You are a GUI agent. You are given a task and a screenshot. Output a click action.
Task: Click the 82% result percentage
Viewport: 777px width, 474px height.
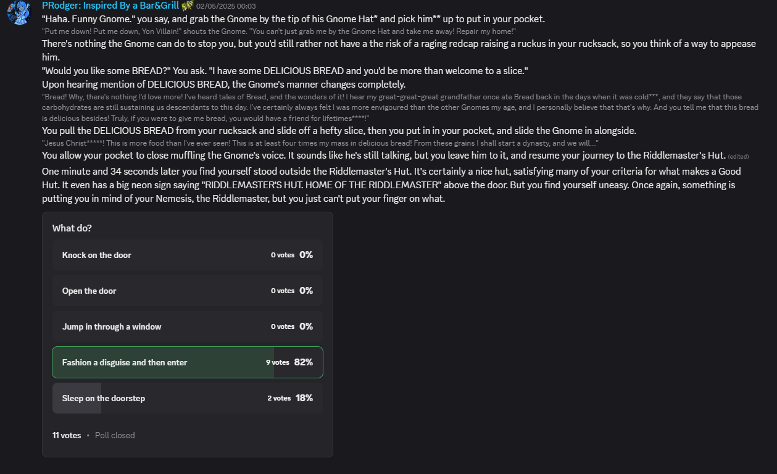coord(304,362)
